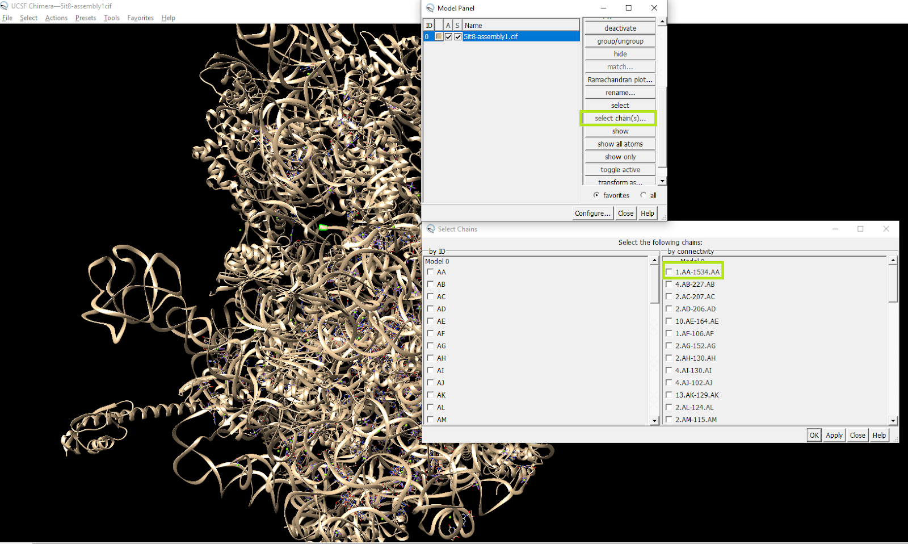Check the AF chain checkbox by ID
The width and height of the screenshot is (908, 544).
pyautogui.click(x=430, y=333)
